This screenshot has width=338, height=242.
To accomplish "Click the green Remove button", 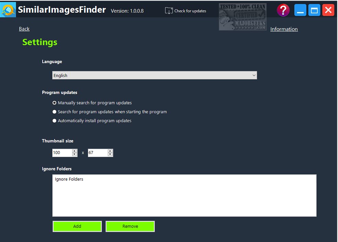I will (130, 226).
